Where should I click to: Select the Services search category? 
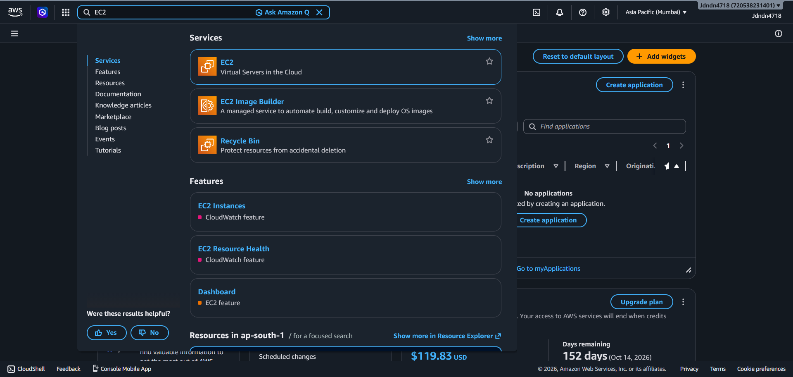click(108, 60)
